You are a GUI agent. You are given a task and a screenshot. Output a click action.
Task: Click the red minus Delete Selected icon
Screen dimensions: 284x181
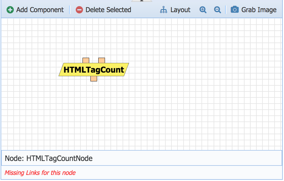tap(79, 10)
